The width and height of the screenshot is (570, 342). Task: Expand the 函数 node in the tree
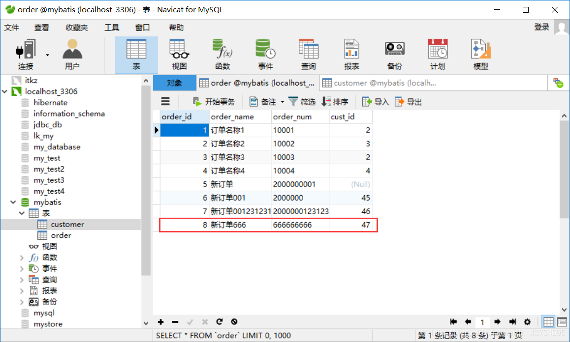(22, 258)
